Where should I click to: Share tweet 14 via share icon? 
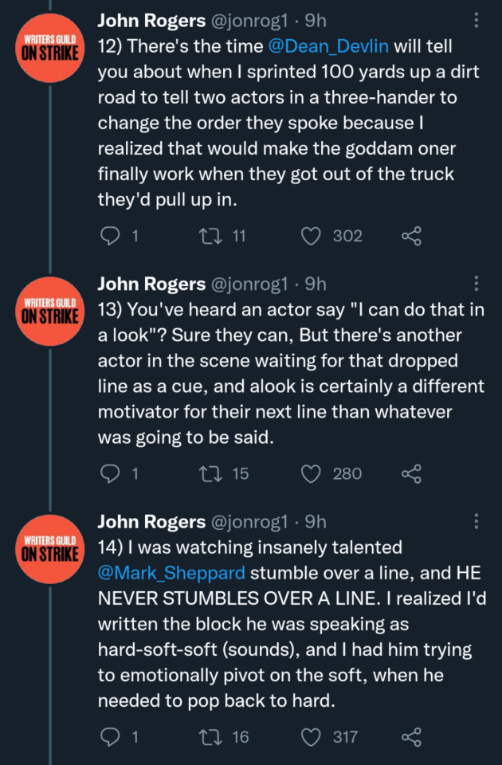coord(411,737)
